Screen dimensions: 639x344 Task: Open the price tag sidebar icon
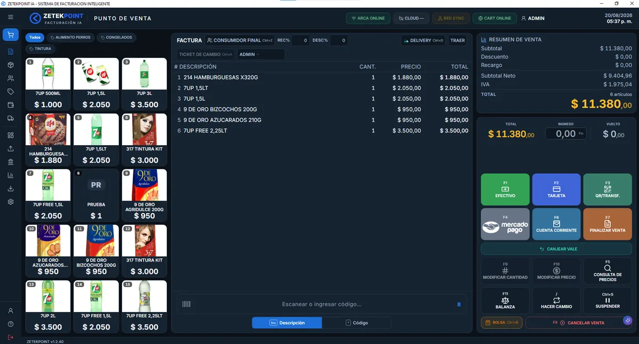[x=11, y=91]
